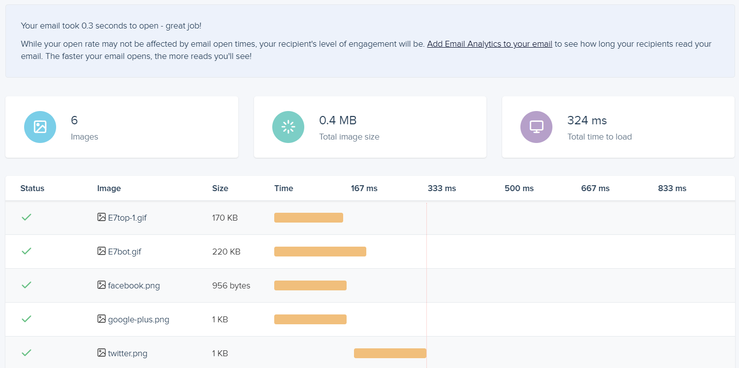Click the 0.4 MB total image size value
The width and height of the screenshot is (739, 368).
coord(338,120)
